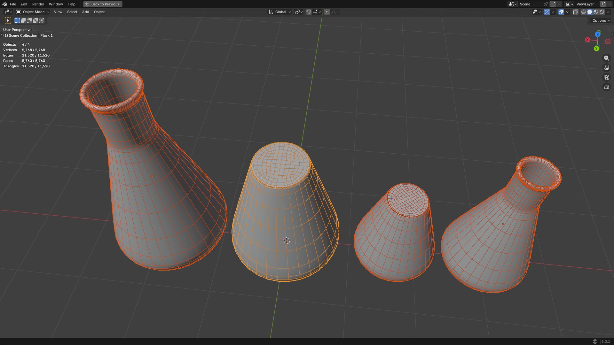Choose Invert existing selection mode
Screen dimensions: 614x345
point(35,20)
